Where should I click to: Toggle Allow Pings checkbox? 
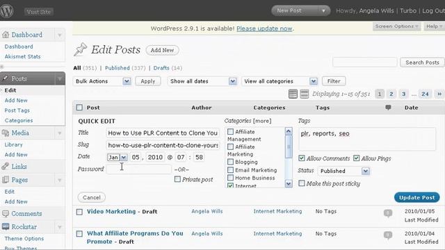click(357, 158)
